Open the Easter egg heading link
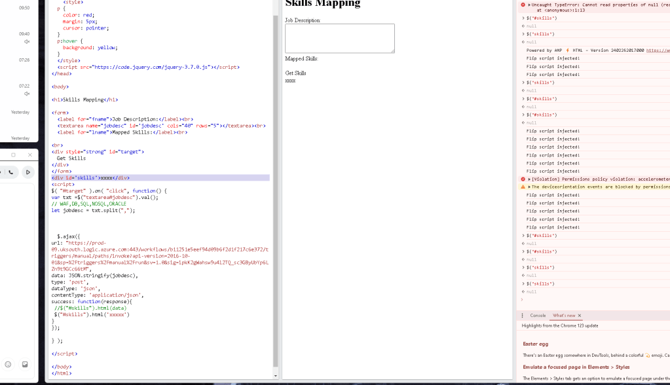The width and height of the screenshot is (670, 385). (x=535, y=344)
